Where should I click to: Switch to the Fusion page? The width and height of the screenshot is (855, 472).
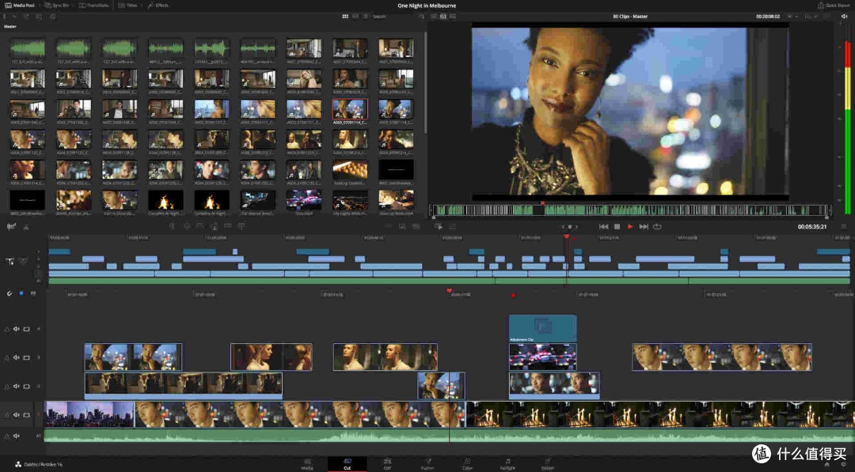[x=427, y=464]
